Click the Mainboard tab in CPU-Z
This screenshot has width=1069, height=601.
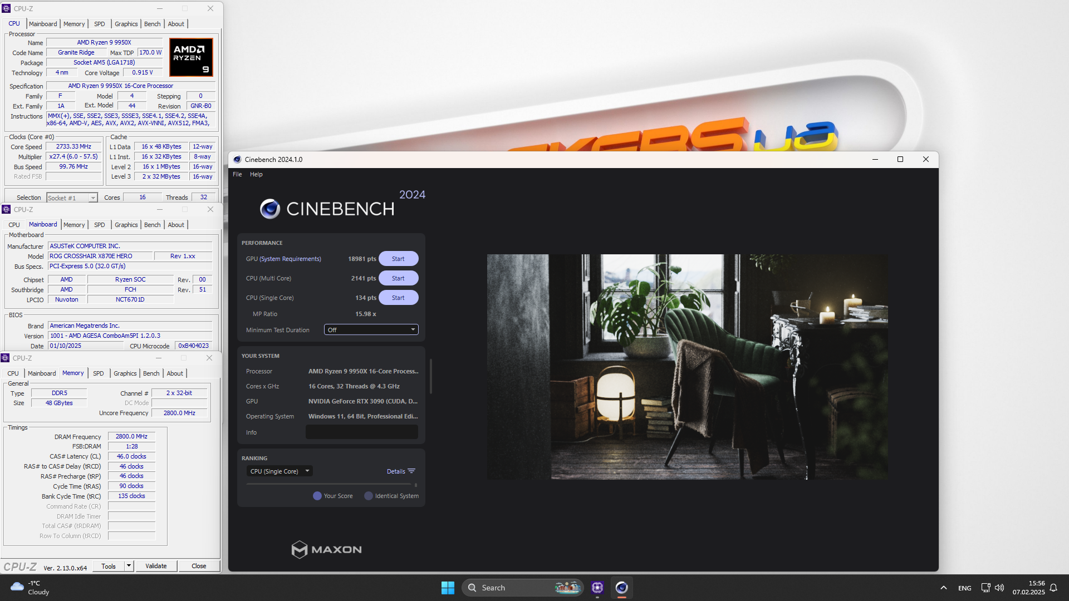point(42,23)
